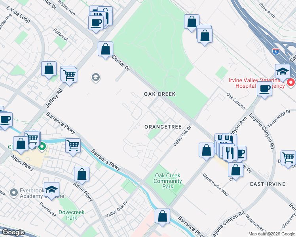This screenshot has width=296, height=237.
Task: Select the lower shopping bag marker northeast of park
Action: [x=205, y=36]
